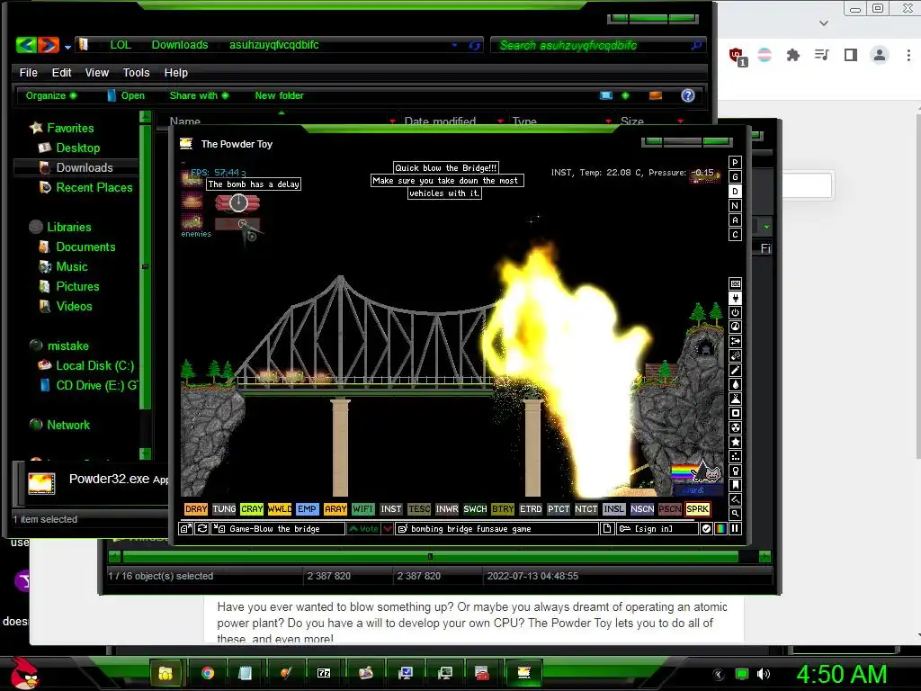Open the Special star category
This screenshot has width=921, height=691.
click(735, 442)
